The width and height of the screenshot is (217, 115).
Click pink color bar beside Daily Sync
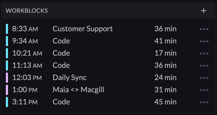point(7,78)
